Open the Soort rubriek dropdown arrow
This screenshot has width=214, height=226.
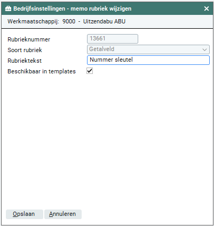click(x=204, y=49)
